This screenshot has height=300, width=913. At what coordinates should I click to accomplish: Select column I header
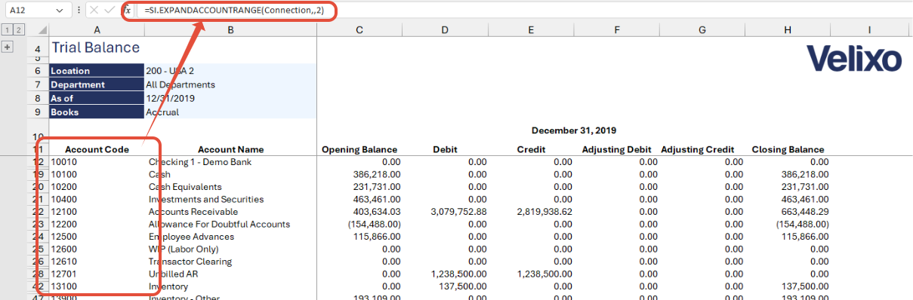pyautogui.click(x=870, y=29)
